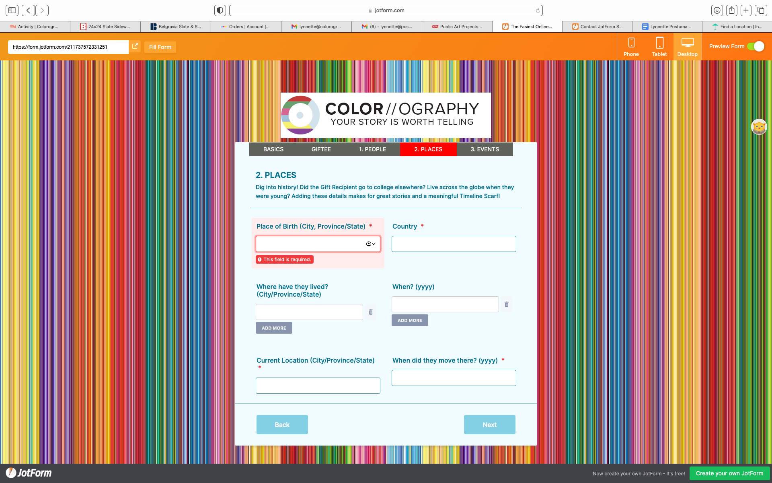772x483 pixels.
Task: Select Desktop preview mode
Action: (x=687, y=47)
